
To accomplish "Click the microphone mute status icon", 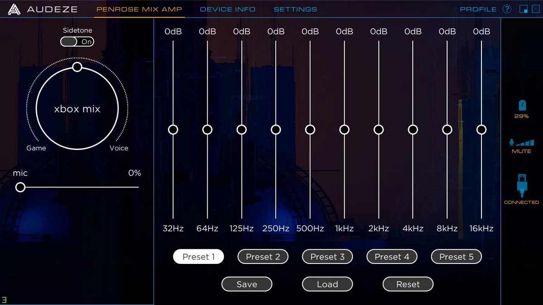I will tap(522, 143).
